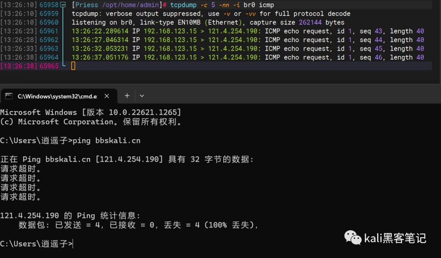Click the packet statistics line showing 100% 丢失

click(138, 225)
